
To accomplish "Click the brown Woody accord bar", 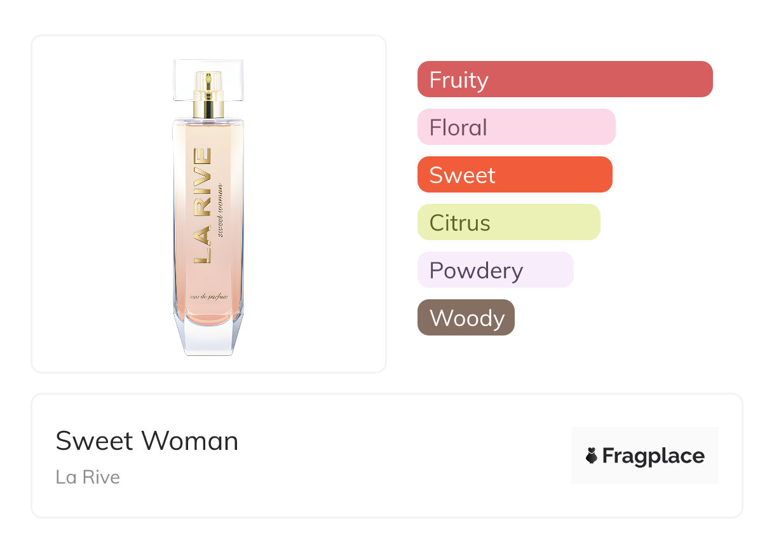I will pos(466,318).
